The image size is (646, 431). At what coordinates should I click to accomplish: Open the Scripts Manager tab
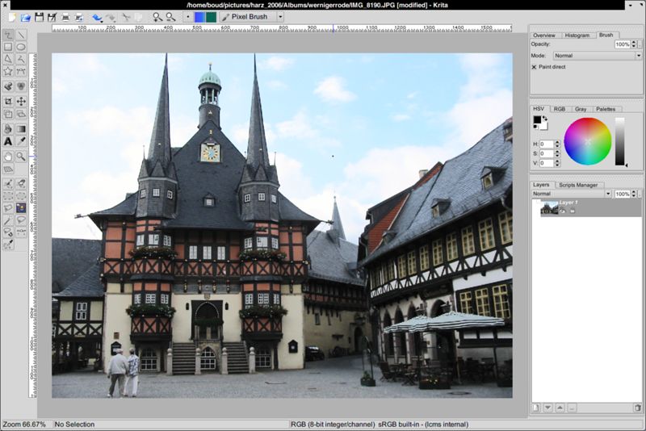coord(578,185)
